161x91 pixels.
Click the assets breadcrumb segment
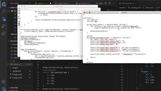pyautogui.click(x=122, y=8)
